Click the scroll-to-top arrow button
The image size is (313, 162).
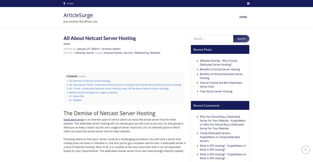coord(305,150)
